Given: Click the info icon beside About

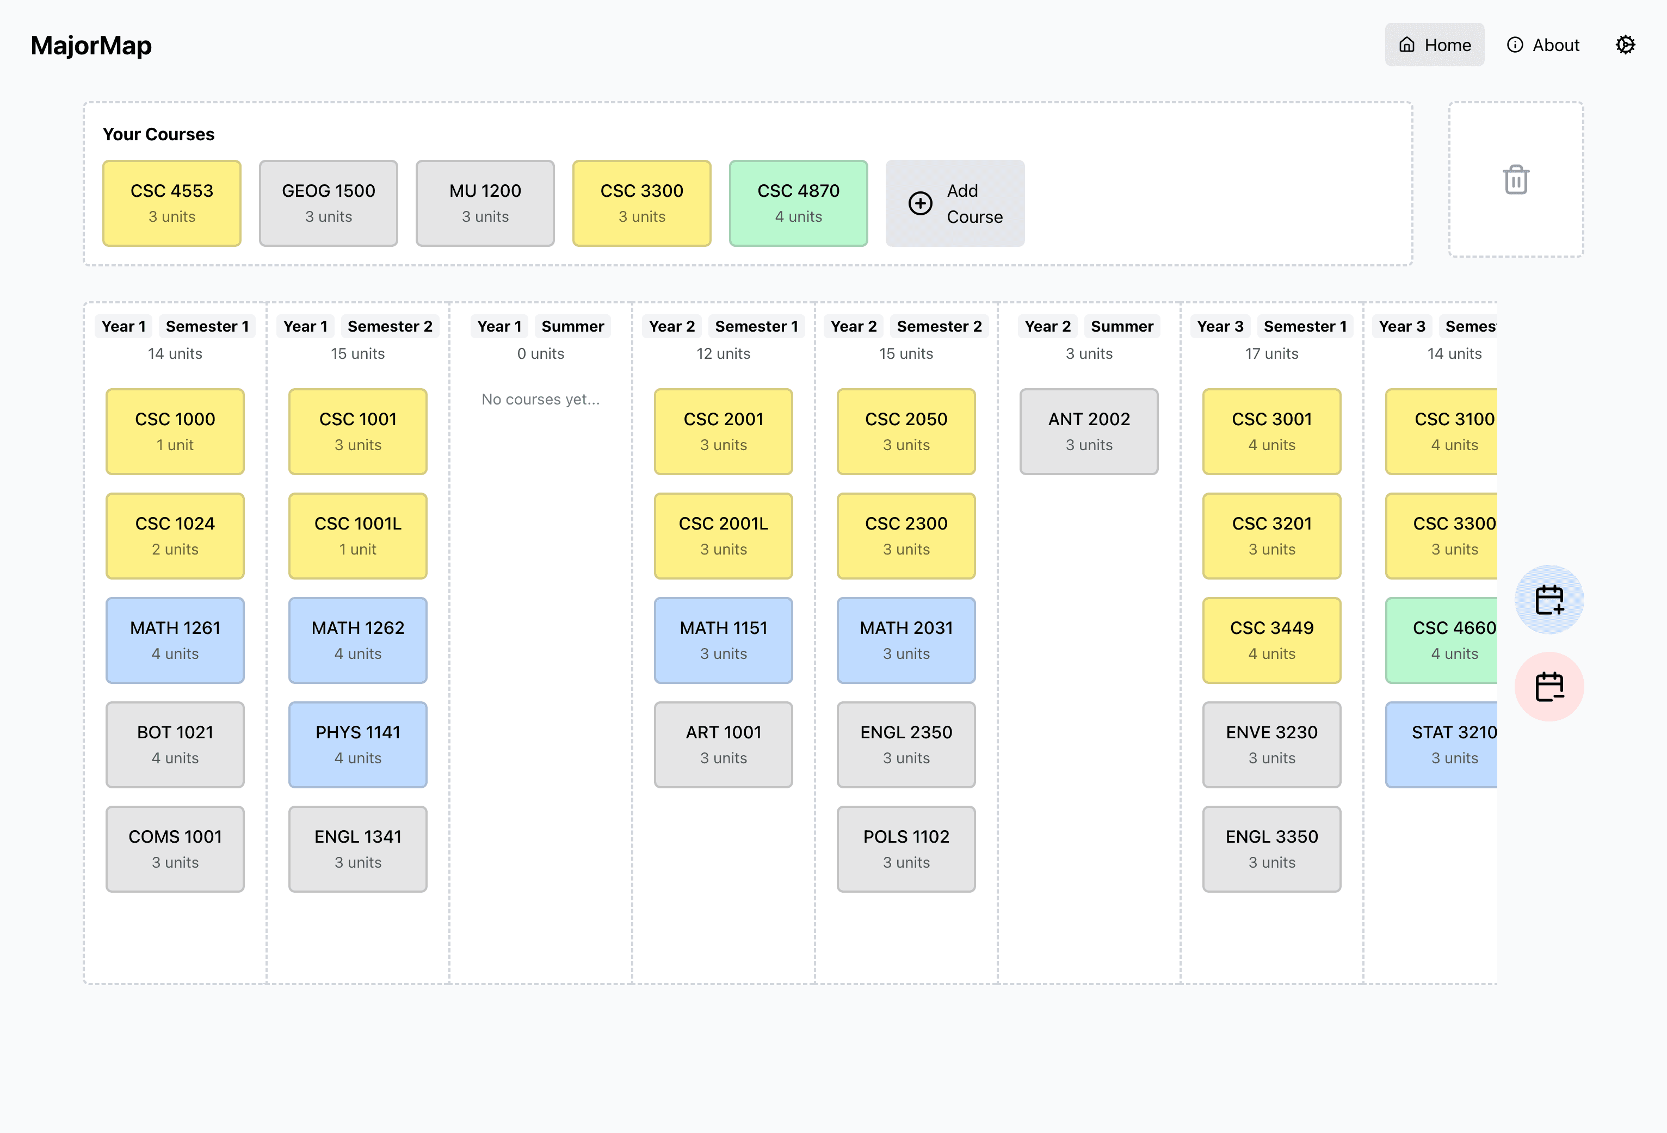Looking at the screenshot, I should [1514, 45].
